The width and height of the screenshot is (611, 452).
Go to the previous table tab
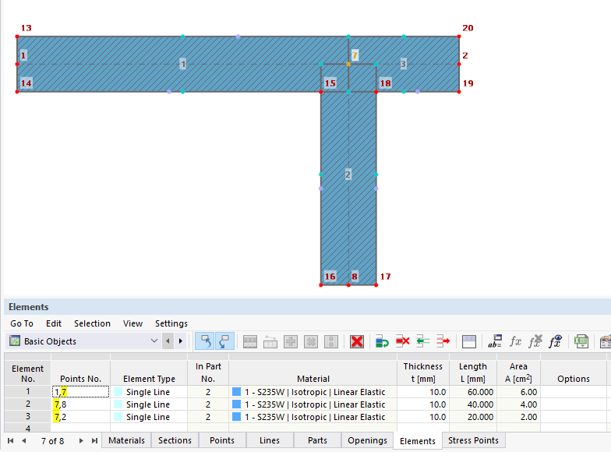click(x=24, y=441)
